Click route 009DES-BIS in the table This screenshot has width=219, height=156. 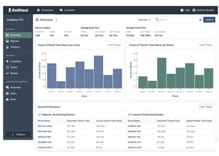click(134, 126)
